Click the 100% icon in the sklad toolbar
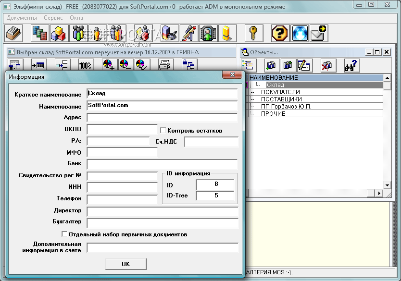 [86, 65]
